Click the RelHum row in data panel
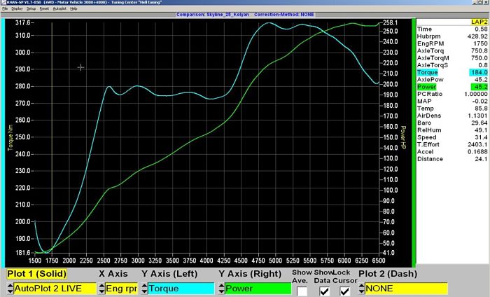Image resolution: width=490 pixels, height=297 pixels. 452,130
